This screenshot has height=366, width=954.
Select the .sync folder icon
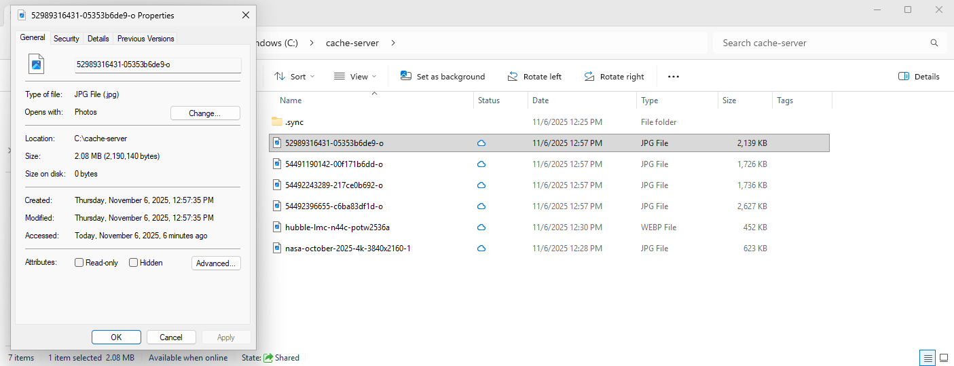coord(276,122)
